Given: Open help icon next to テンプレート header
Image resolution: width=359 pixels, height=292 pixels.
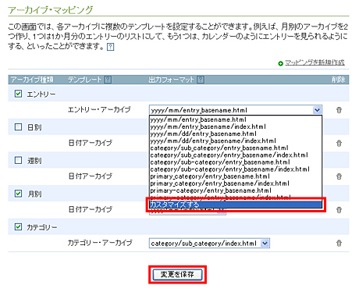Looking at the screenshot, I should (x=108, y=80).
